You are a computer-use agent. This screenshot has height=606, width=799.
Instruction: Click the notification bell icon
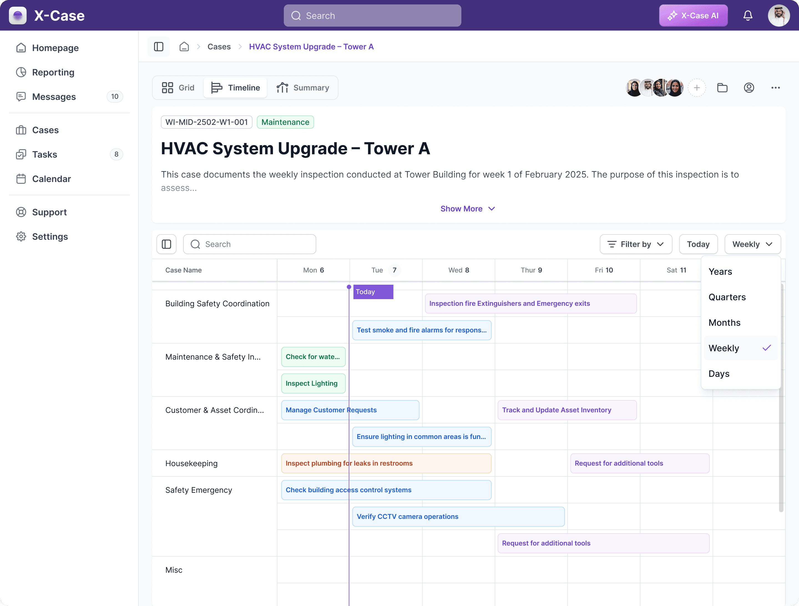coord(747,16)
